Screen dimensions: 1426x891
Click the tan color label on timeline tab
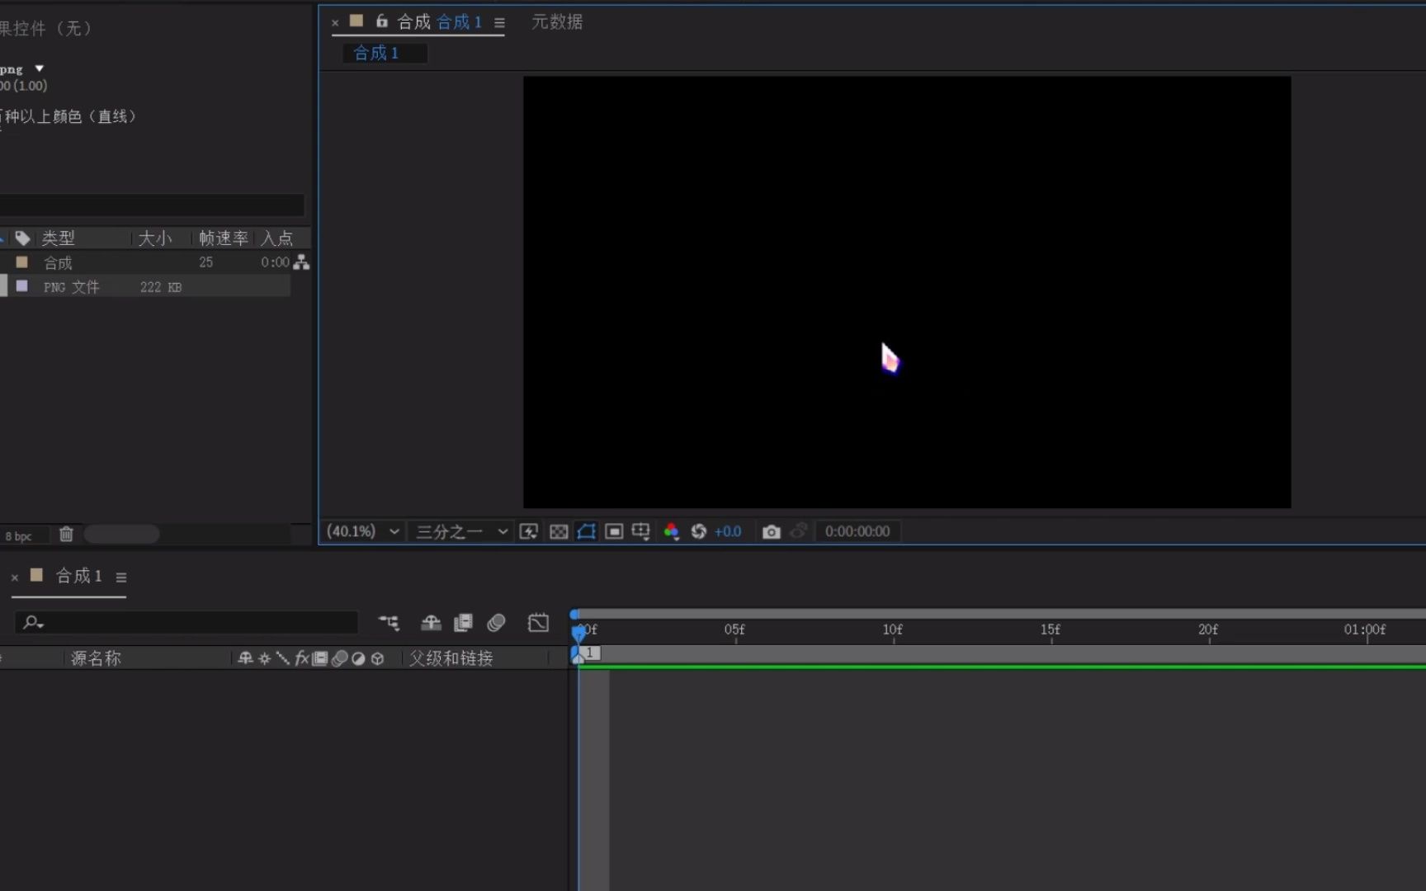[36, 575]
